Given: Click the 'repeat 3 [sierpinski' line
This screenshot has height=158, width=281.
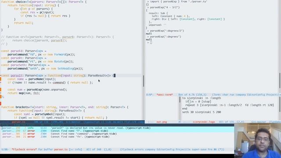Looking at the screenshot, I should [x=230, y=105].
